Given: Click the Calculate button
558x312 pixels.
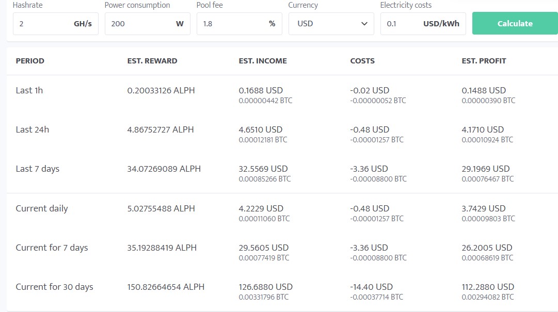Looking at the screenshot, I should tap(515, 24).
